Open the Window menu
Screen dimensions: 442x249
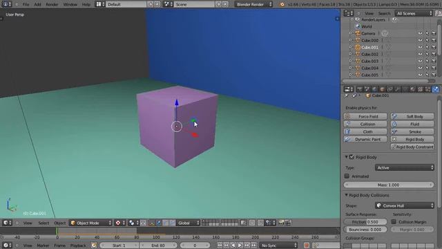(x=70, y=4)
